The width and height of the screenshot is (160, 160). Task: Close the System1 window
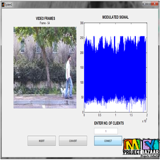[x=155, y=4]
